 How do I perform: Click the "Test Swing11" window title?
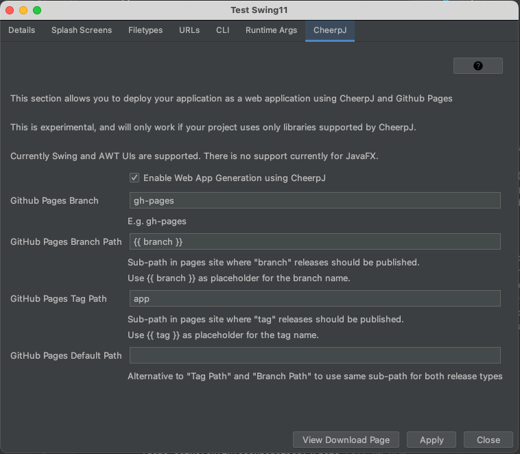click(259, 10)
